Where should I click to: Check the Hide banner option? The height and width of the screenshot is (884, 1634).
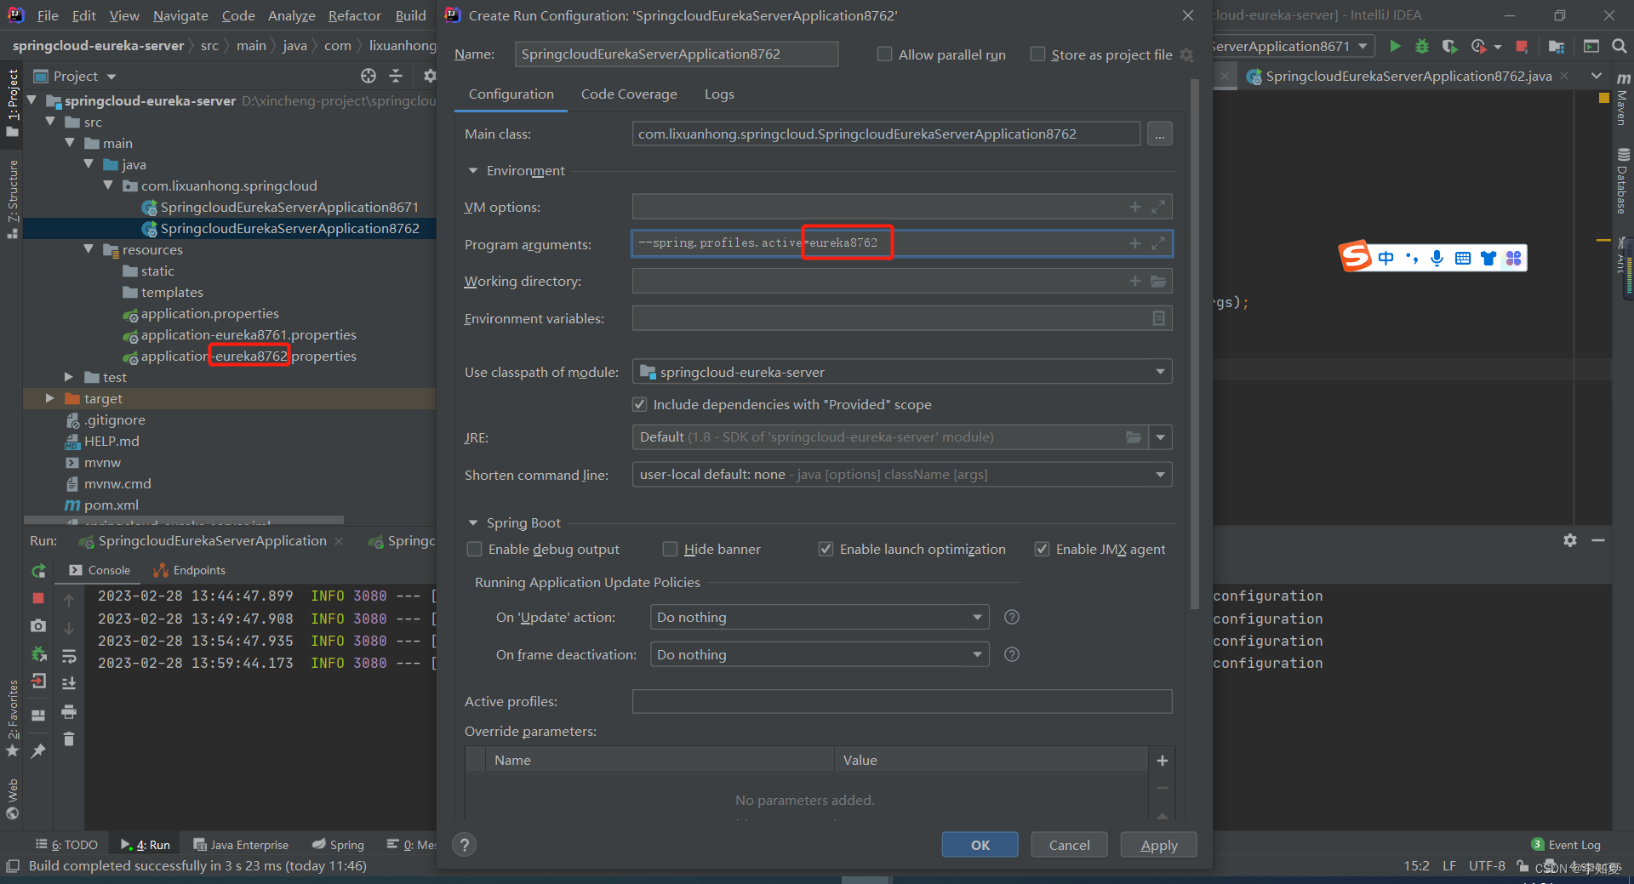point(671,550)
